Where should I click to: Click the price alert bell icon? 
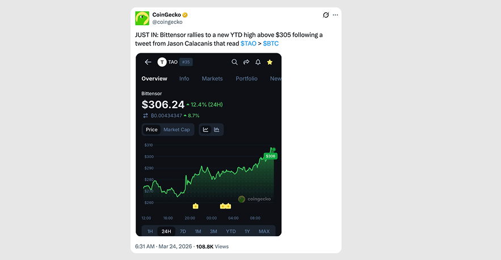(258, 62)
